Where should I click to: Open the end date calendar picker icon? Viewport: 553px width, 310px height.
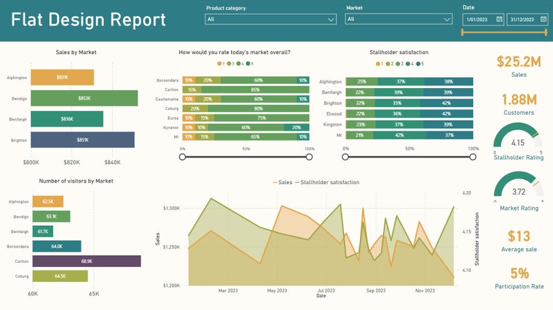point(543,19)
